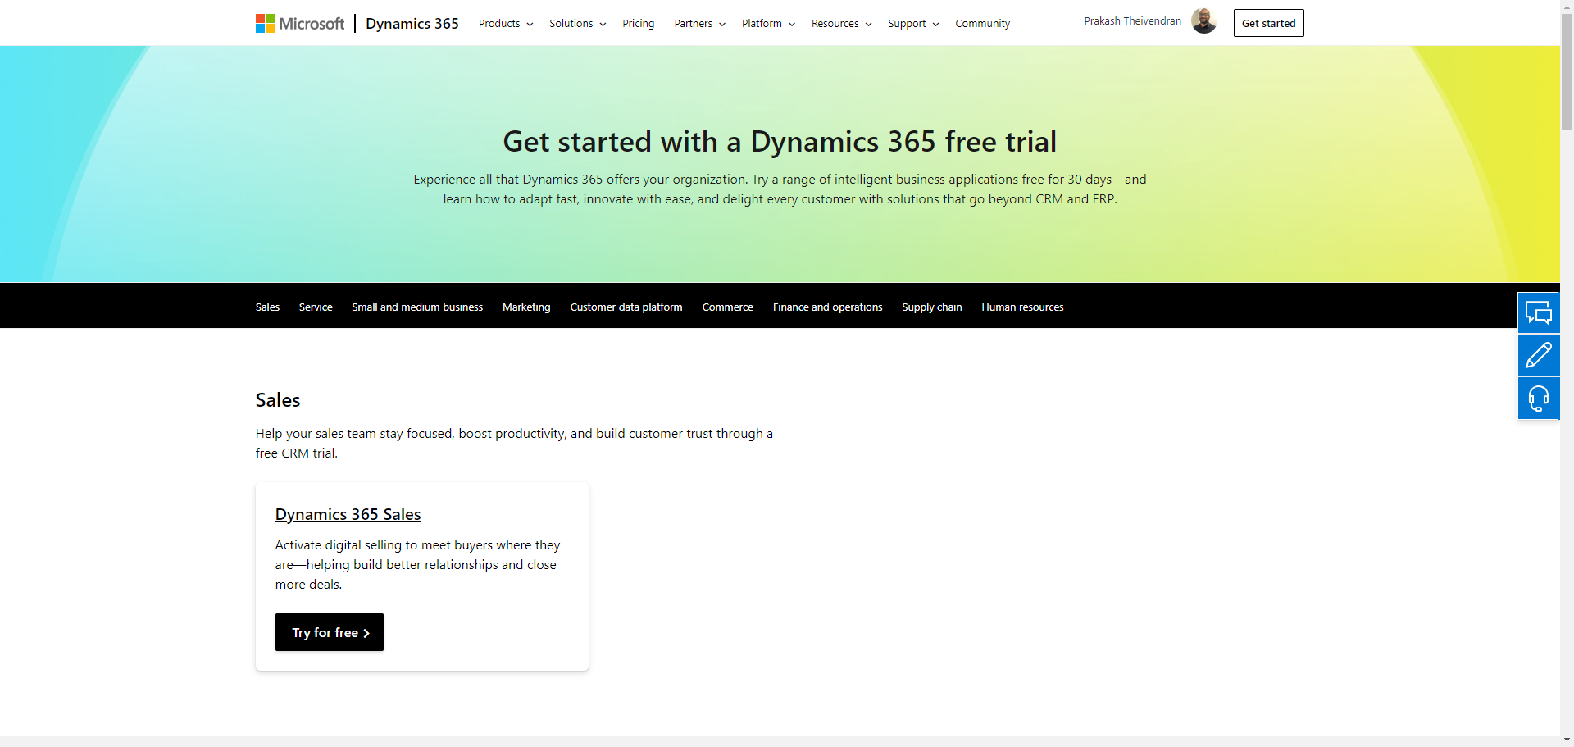
Task: Select Finance and operations tab
Action: pyautogui.click(x=828, y=307)
